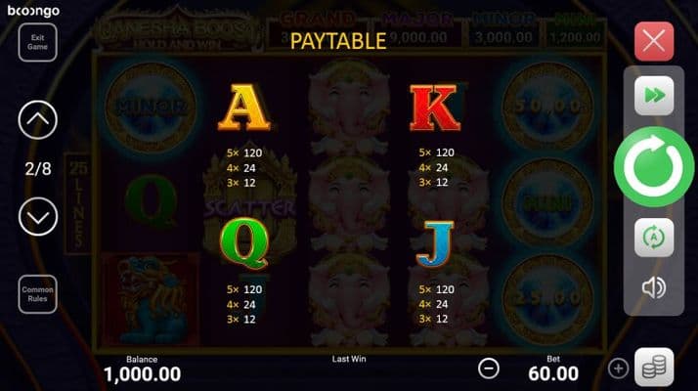
Task: Open bet settings coin stack icon
Action: coord(653,368)
